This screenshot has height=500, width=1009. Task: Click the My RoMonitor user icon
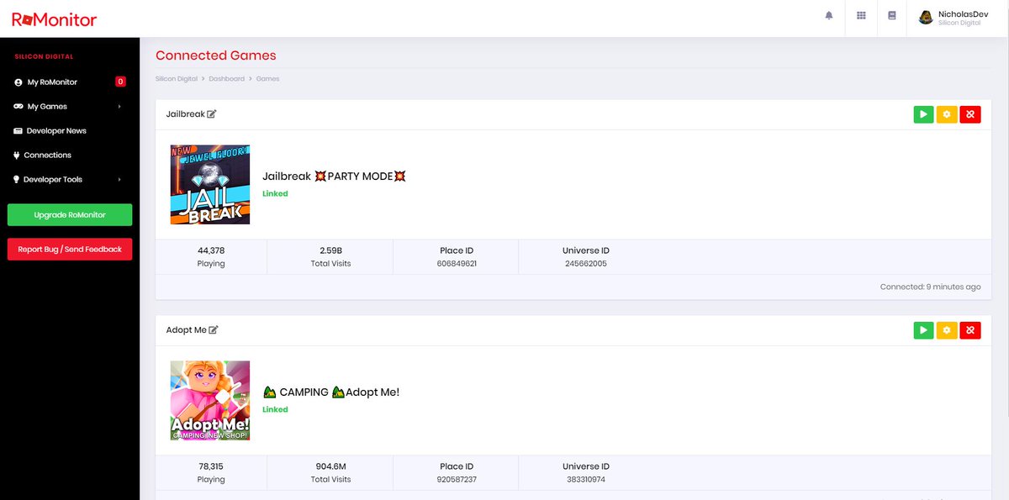(18, 82)
